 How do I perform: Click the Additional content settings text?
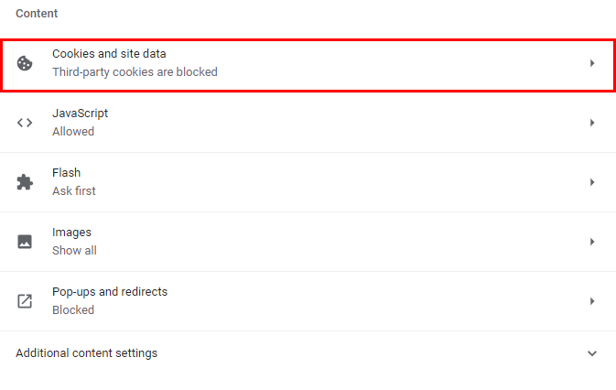[x=87, y=353]
